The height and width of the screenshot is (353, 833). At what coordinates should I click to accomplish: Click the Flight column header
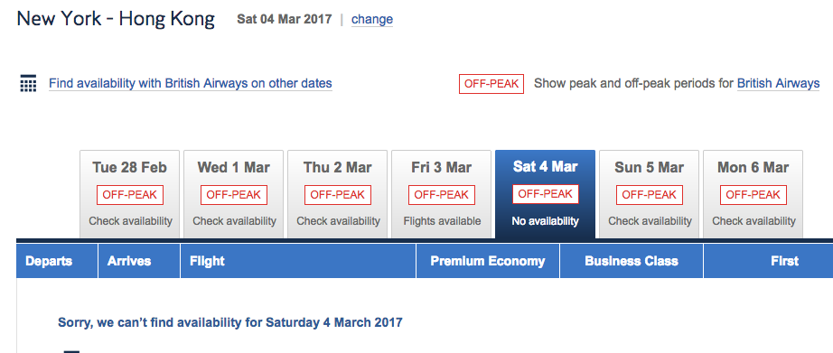[298, 261]
